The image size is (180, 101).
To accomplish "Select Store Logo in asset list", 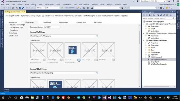I will (14, 30).
